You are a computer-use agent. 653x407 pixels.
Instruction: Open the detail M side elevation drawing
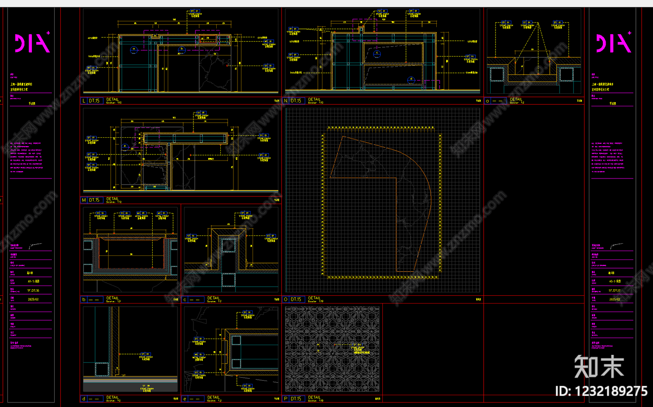(181, 151)
